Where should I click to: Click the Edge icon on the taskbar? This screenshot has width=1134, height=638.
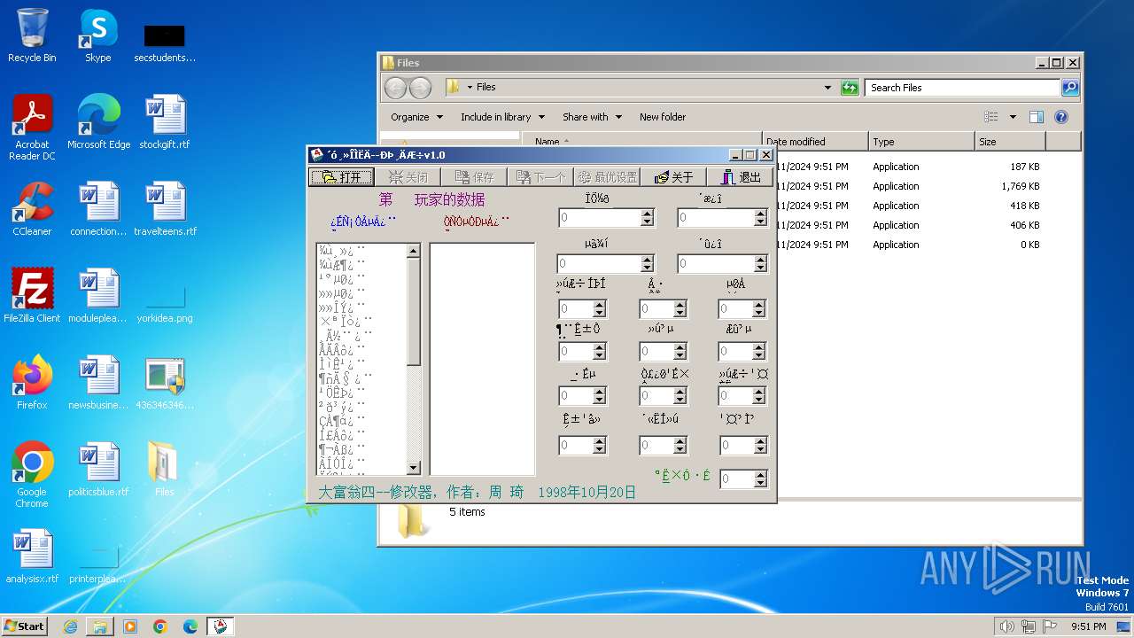[x=190, y=626]
